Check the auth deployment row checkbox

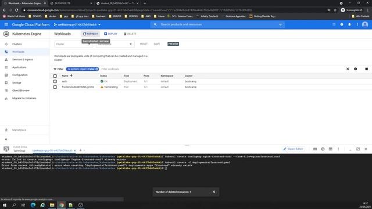pyautogui.click(x=55, y=81)
